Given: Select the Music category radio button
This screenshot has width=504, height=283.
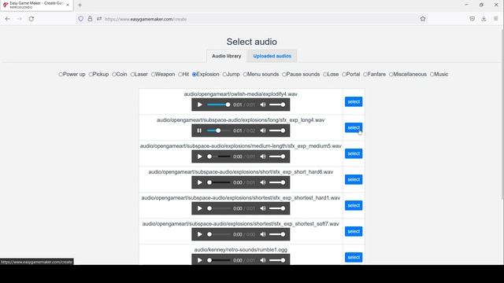Looking at the screenshot, I should [432, 75].
